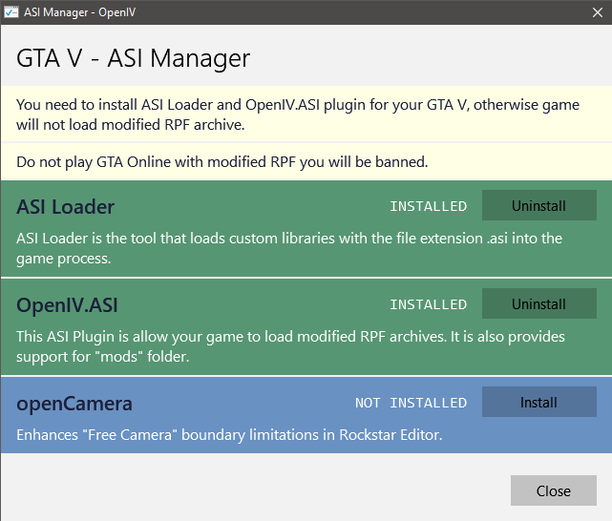Select the OpenIV.ASI title
Viewport: 612px width, 521px height.
point(67,305)
